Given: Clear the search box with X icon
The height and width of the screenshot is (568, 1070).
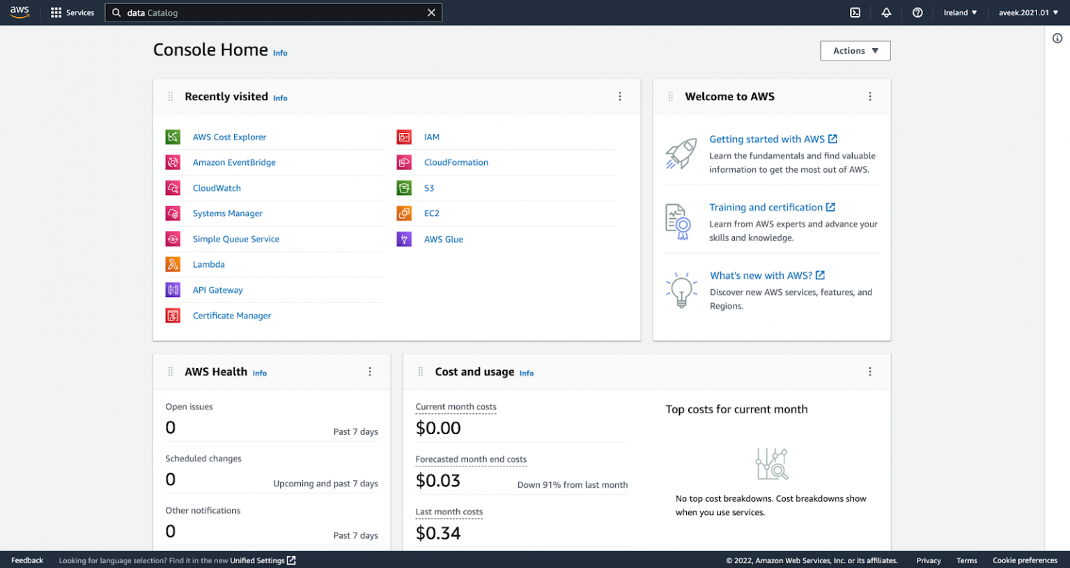Looking at the screenshot, I should coord(431,13).
